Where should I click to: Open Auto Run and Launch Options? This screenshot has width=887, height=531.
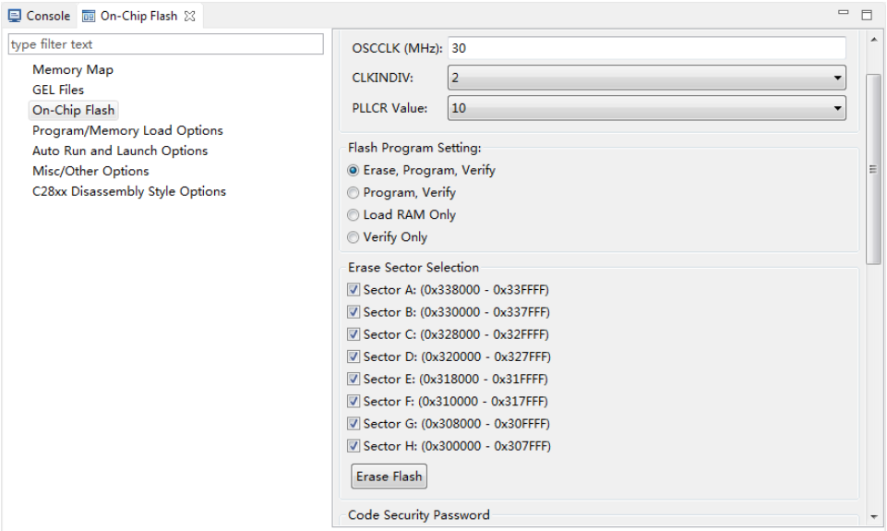(120, 151)
